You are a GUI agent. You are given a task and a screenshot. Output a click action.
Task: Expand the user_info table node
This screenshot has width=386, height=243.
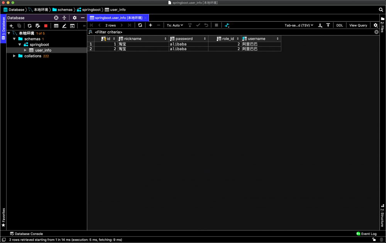[x=25, y=50]
